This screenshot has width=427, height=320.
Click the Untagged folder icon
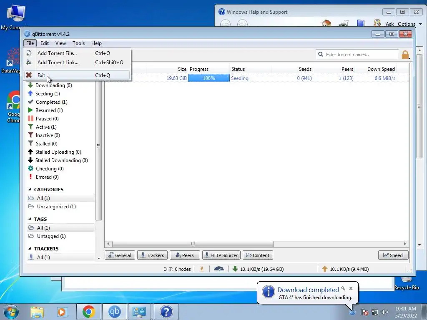pyautogui.click(x=31, y=236)
